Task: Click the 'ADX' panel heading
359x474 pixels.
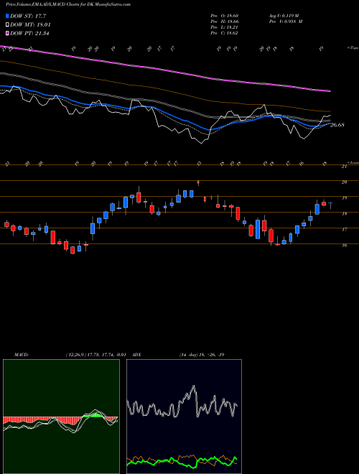Action: tap(136, 355)
